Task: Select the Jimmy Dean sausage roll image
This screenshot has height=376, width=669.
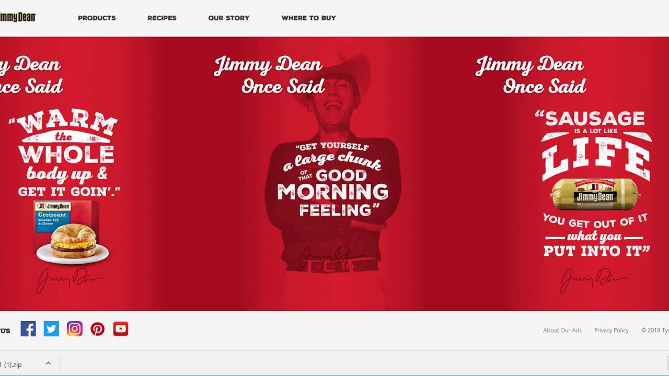Action: click(595, 194)
